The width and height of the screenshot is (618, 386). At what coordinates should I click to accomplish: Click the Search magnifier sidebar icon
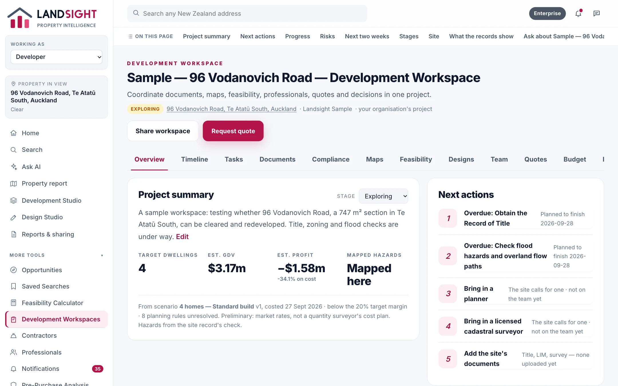[13, 150]
